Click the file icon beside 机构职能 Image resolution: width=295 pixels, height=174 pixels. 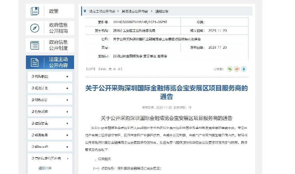[33, 76]
